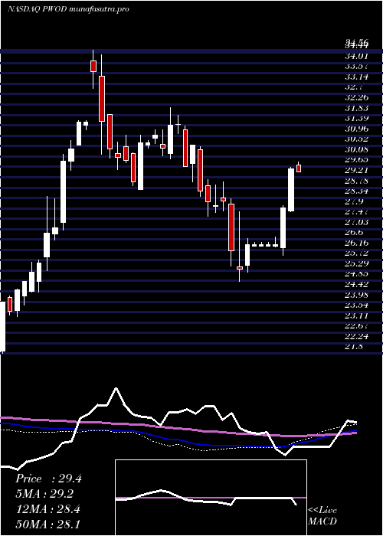The height and width of the screenshot is (536, 383).
Task: Select the 27.9 price axis label
Action: coord(354,201)
